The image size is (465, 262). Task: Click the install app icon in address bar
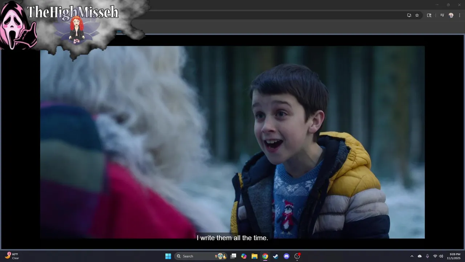(409, 15)
